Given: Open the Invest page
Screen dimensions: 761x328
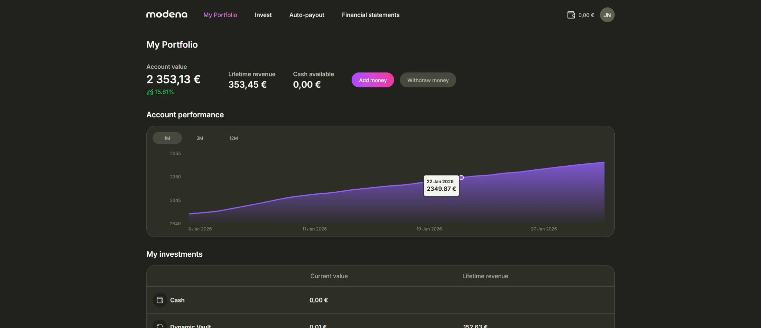Looking at the screenshot, I should tap(263, 15).
